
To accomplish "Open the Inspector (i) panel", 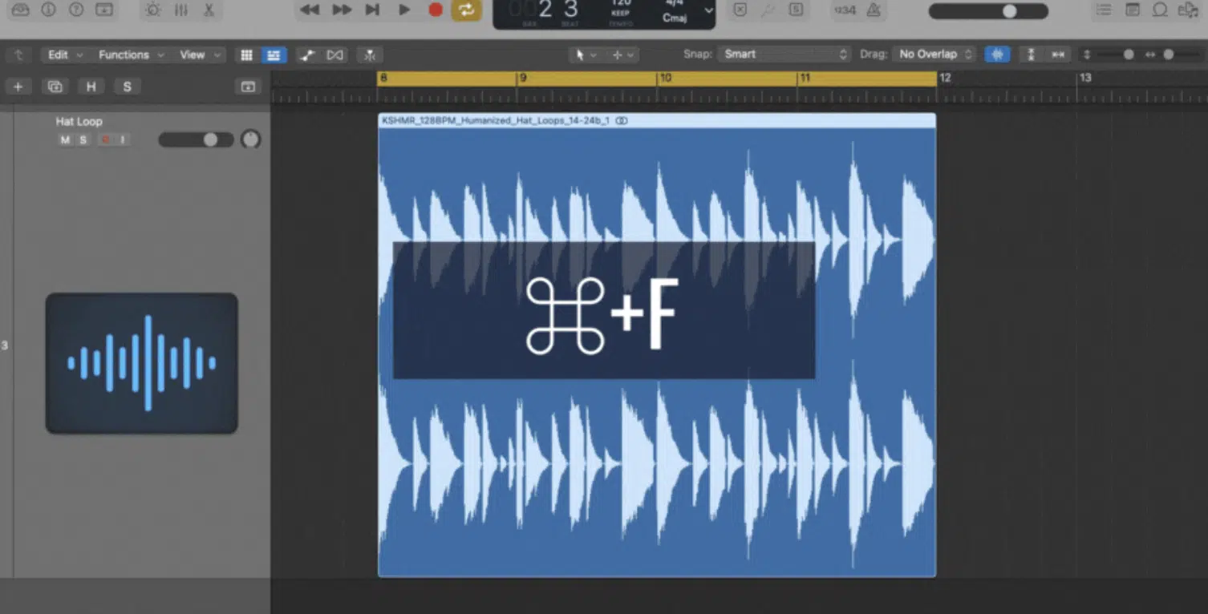I will point(48,10).
